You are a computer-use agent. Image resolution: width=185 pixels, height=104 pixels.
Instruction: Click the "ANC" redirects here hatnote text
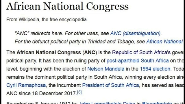(x=39, y=34)
